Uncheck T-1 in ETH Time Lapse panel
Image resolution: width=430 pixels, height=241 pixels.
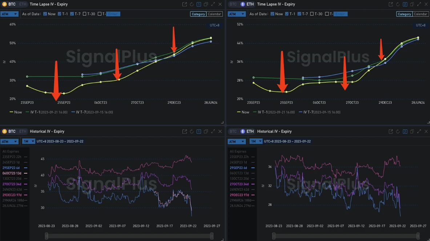click(x=287, y=14)
